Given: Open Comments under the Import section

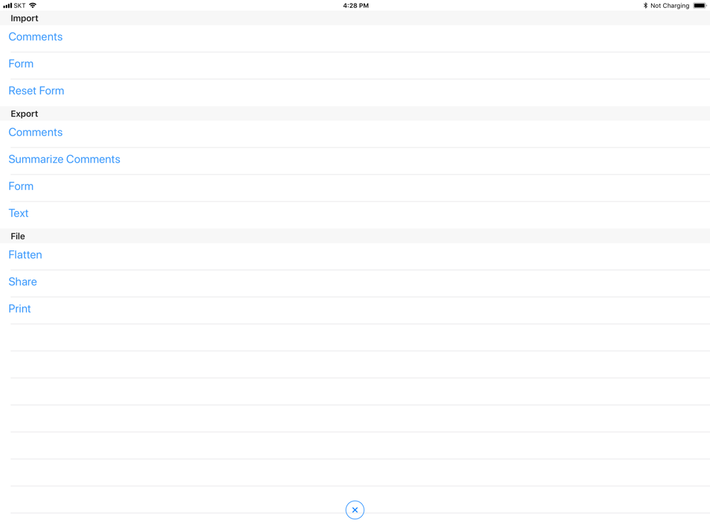Looking at the screenshot, I should tap(355, 37).
